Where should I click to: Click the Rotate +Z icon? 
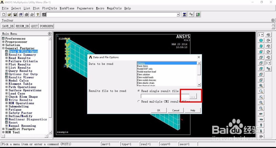tap(268, 52)
